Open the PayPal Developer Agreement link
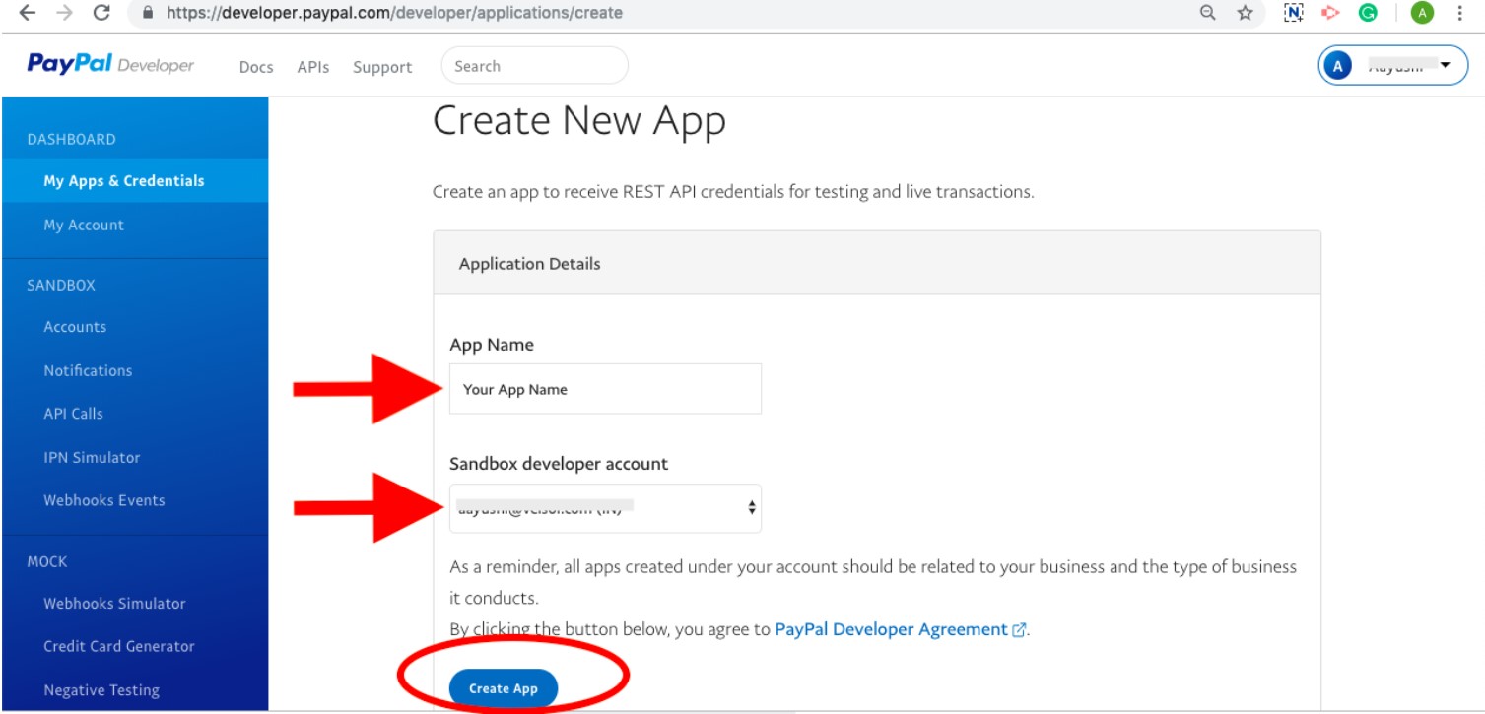Screen dimensions: 1485x714 click(891, 629)
